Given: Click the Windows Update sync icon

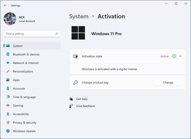Looking at the screenshot, I should tap(8, 131).
